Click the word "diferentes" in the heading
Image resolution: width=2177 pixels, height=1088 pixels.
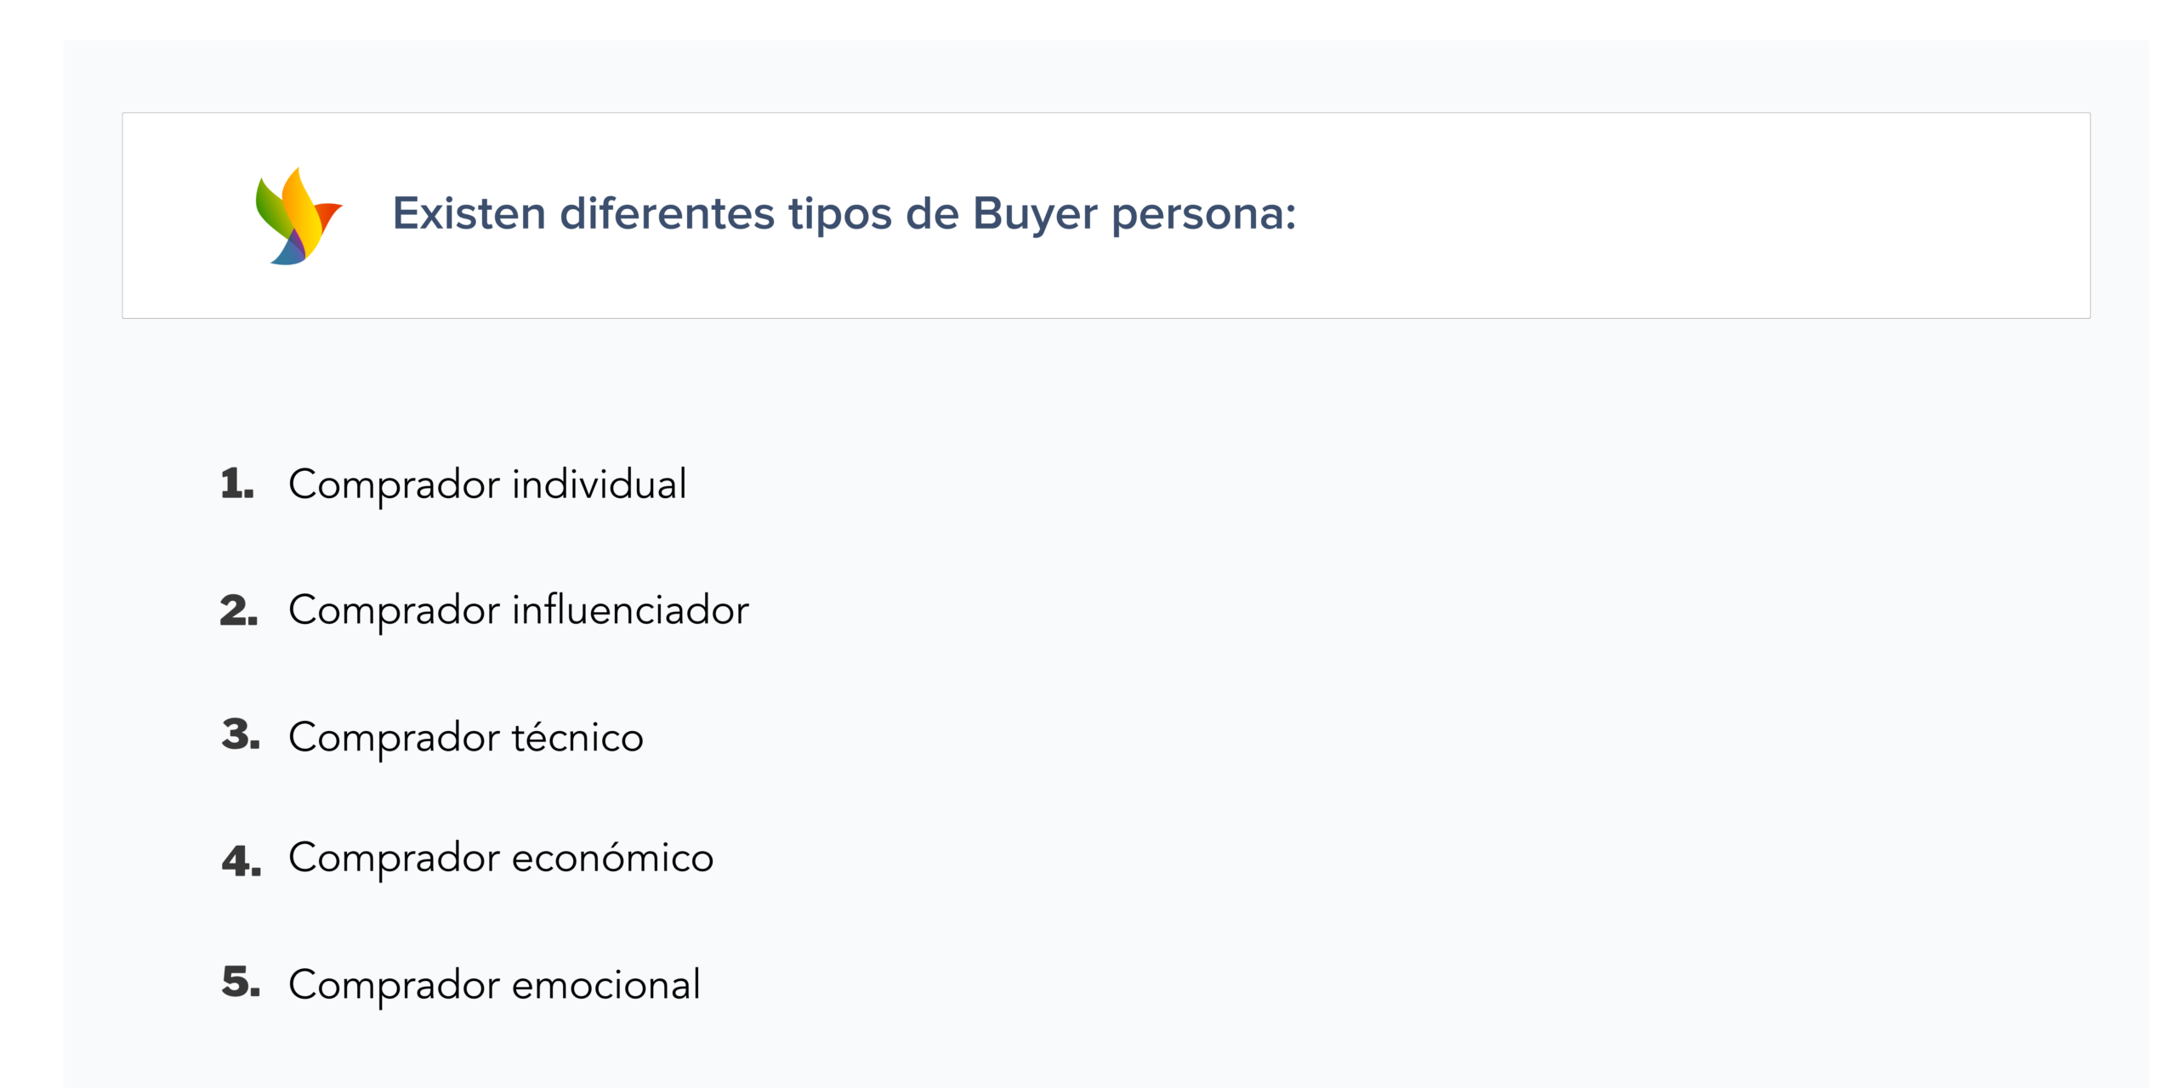pyautogui.click(x=667, y=213)
